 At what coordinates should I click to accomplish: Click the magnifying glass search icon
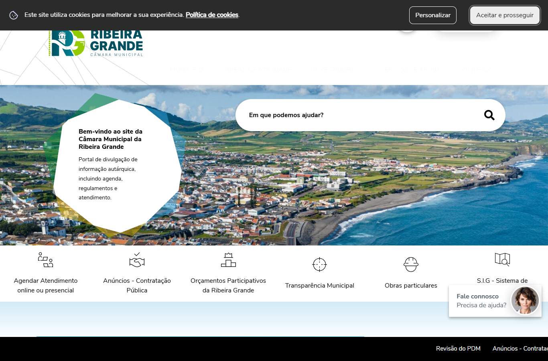489,115
